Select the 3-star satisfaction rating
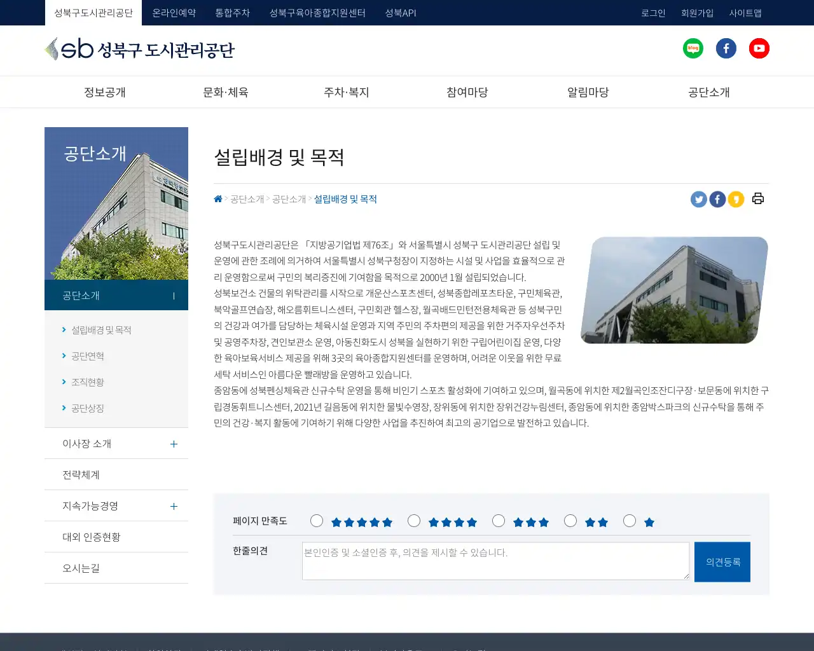Screen dimensions: 814x651 pos(499,521)
